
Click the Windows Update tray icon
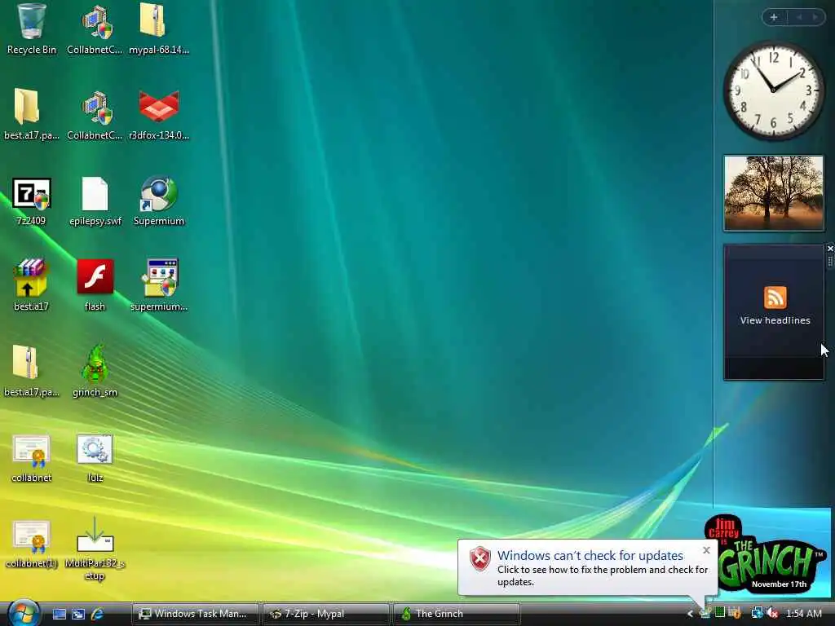735,613
